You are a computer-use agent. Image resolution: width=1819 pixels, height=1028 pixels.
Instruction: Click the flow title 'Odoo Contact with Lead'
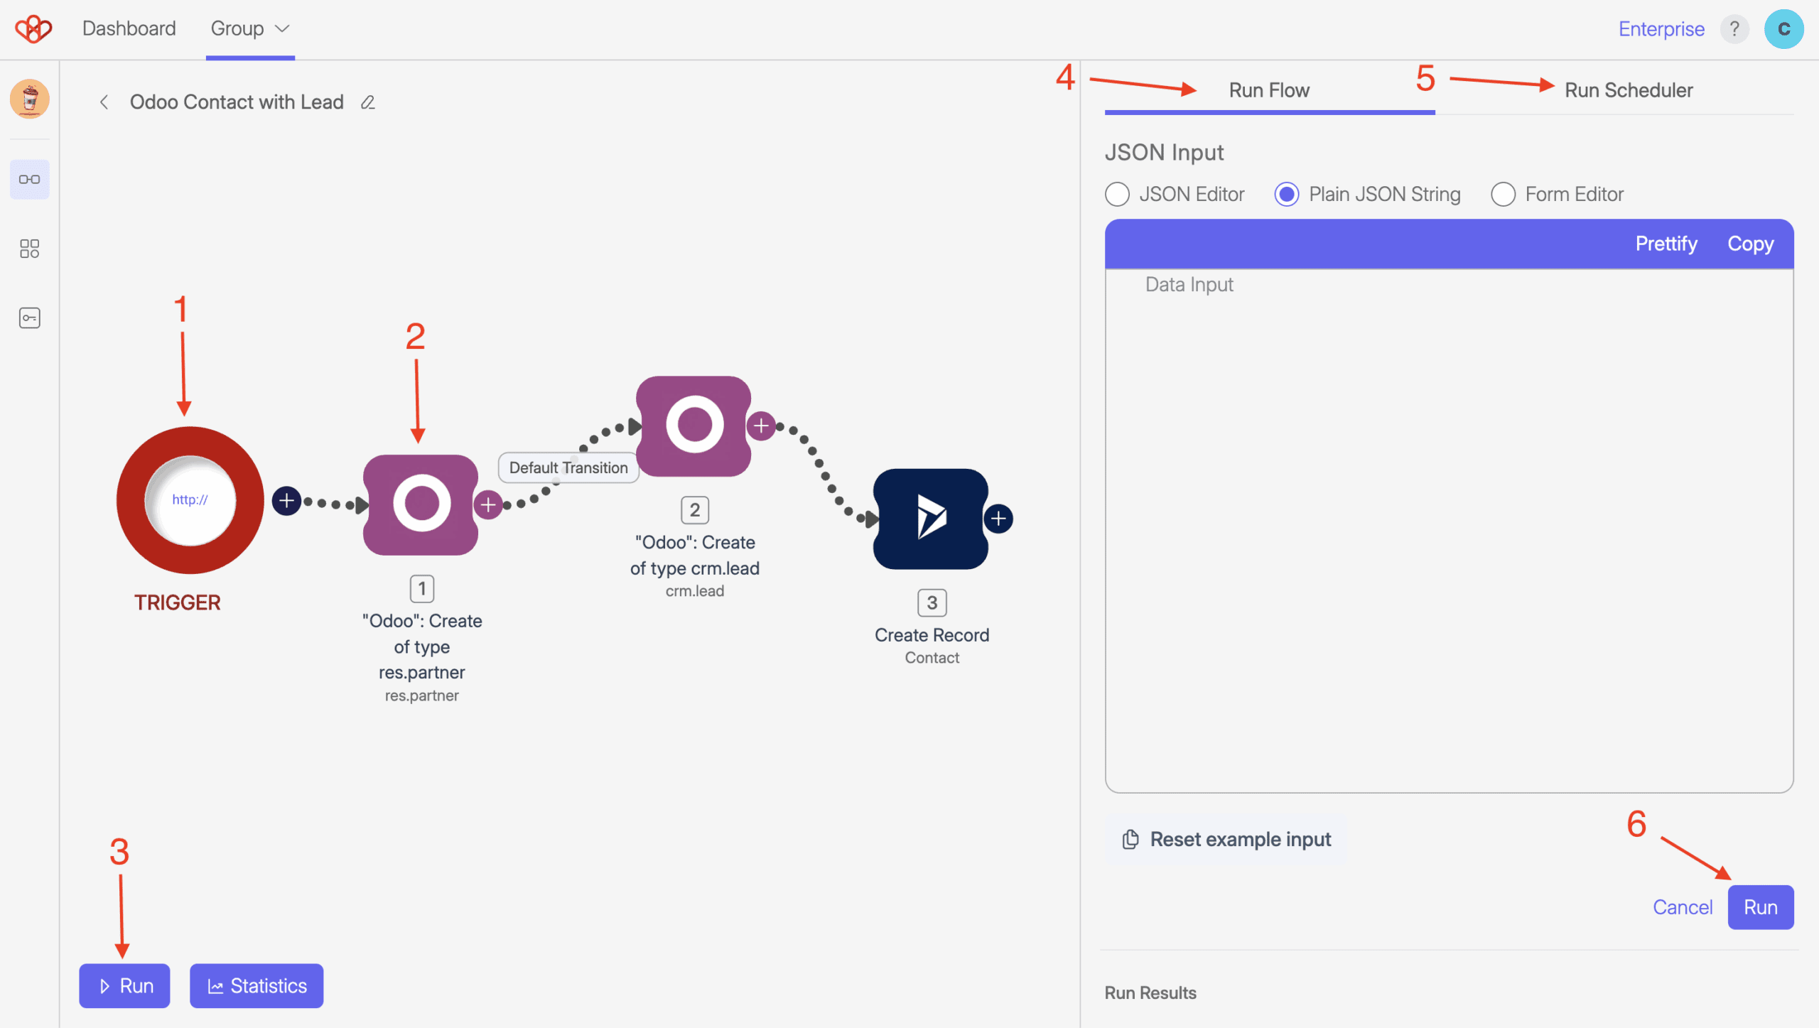(237, 102)
